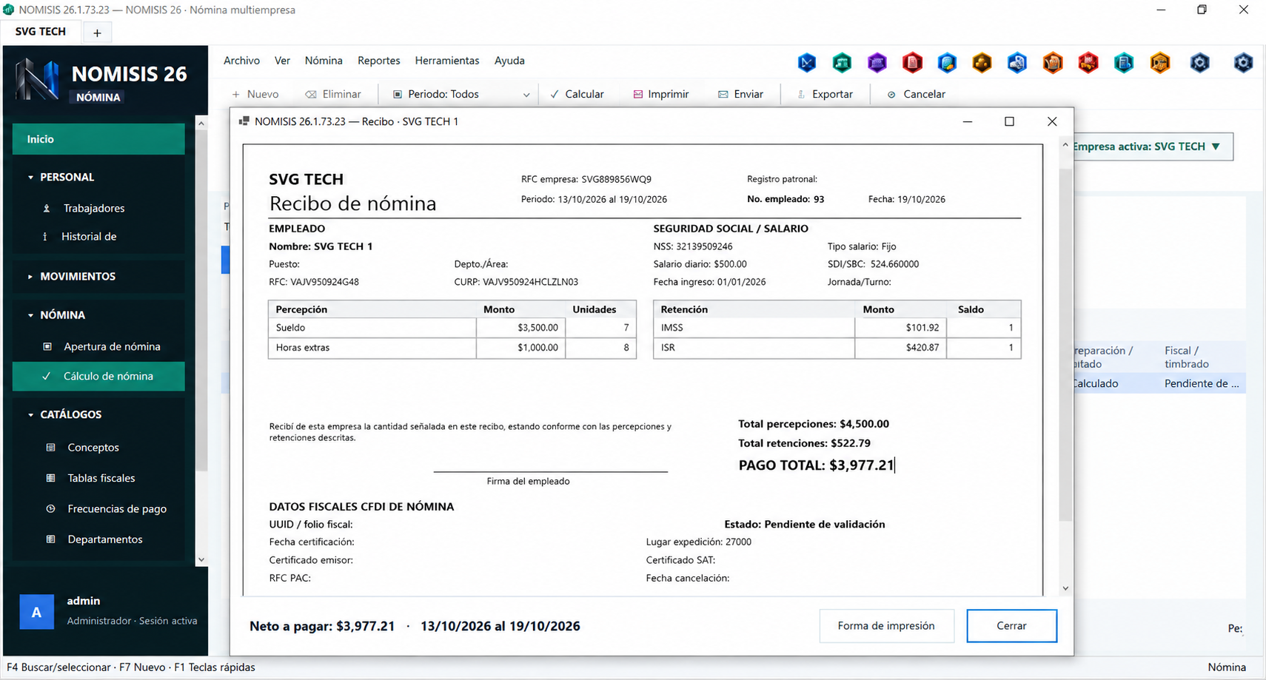
Task: Click the green hexagon module icon
Action: click(x=842, y=63)
